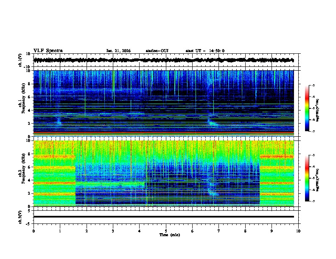Image resolution: width=336 pixels, height=259 pixels.
Task: Click the ch.1 spectrogram 2 kHz tick label
Action: point(29,124)
